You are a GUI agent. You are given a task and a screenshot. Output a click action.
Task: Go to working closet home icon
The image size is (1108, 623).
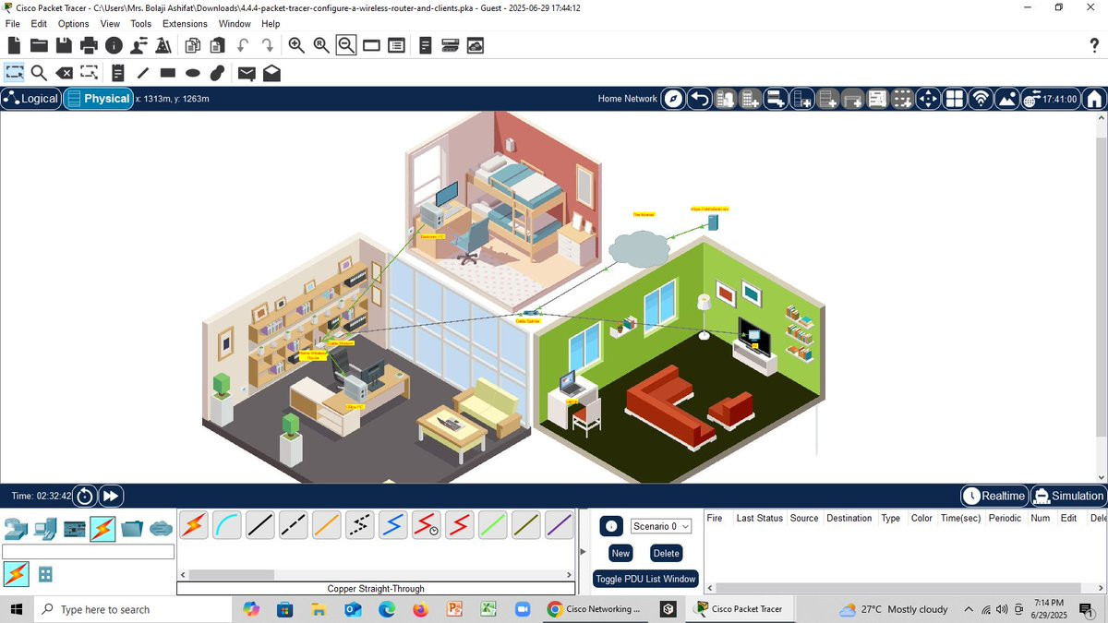pyautogui.click(x=1095, y=99)
